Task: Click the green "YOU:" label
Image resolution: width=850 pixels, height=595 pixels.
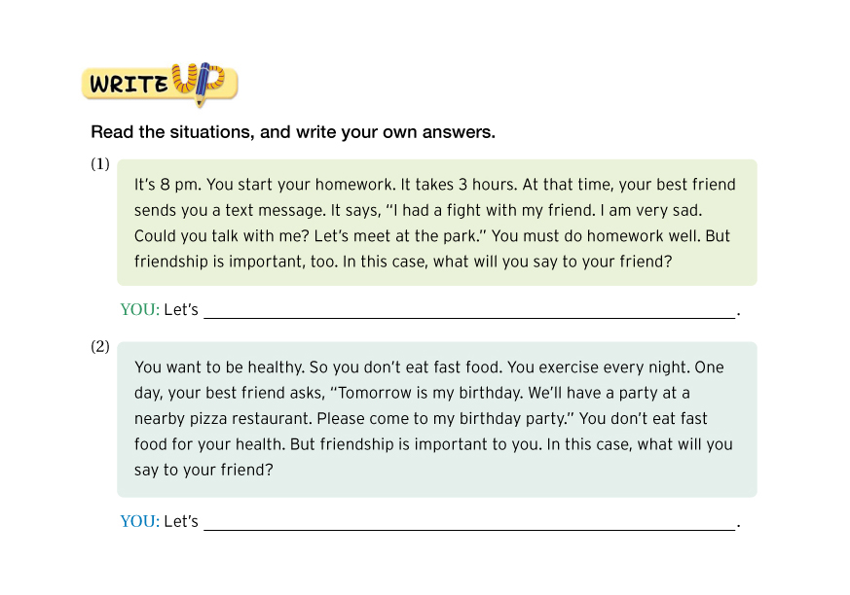Action: (x=139, y=310)
